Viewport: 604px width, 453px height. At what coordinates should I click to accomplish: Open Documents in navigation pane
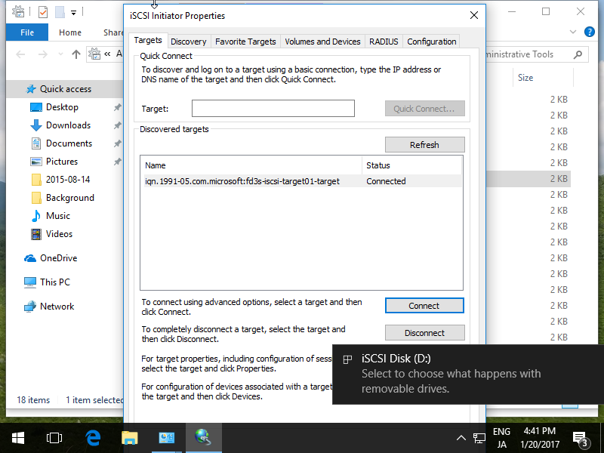point(69,143)
